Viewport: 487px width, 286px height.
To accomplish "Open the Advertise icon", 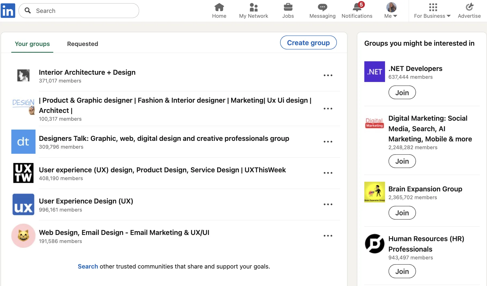I will (x=470, y=7).
